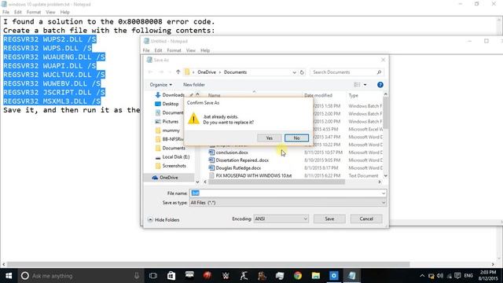503x283 pixels.
Task: Open Task View from taskbar
Action: [153, 276]
